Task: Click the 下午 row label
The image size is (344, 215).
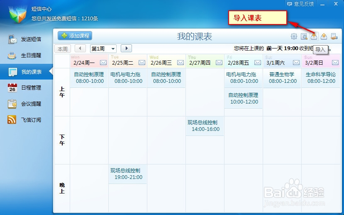Action: (x=62, y=140)
